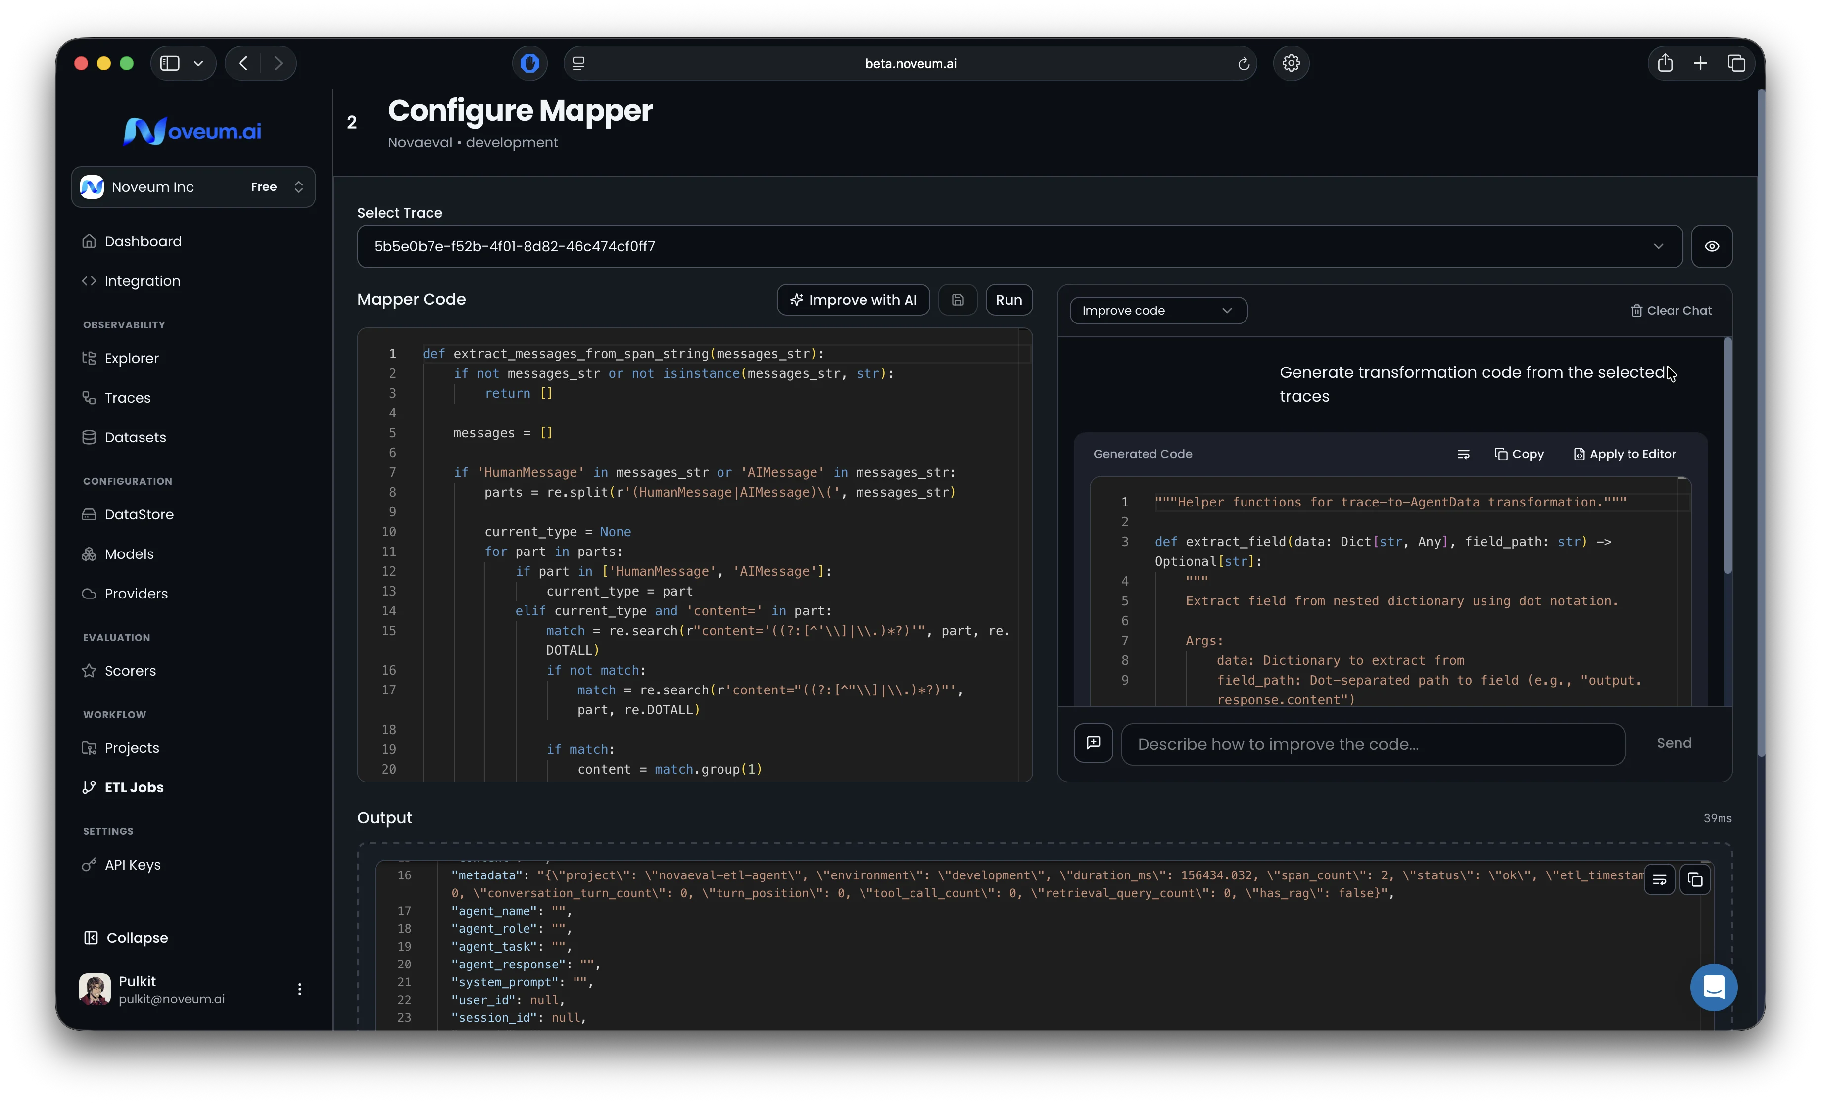Click the Clear Chat trash button
This screenshot has width=1821, height=1104.
pyautogui.click(x=1671, y=311)
